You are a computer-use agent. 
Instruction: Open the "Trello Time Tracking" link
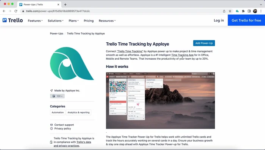[x=130, y=51]
